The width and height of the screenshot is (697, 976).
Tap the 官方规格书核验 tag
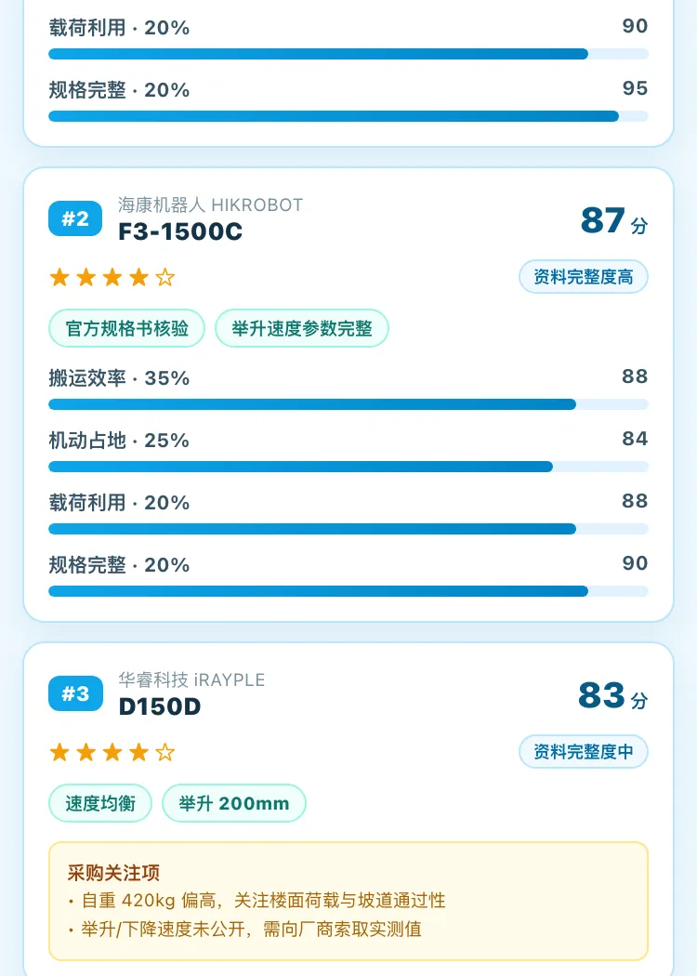(127, 328)
